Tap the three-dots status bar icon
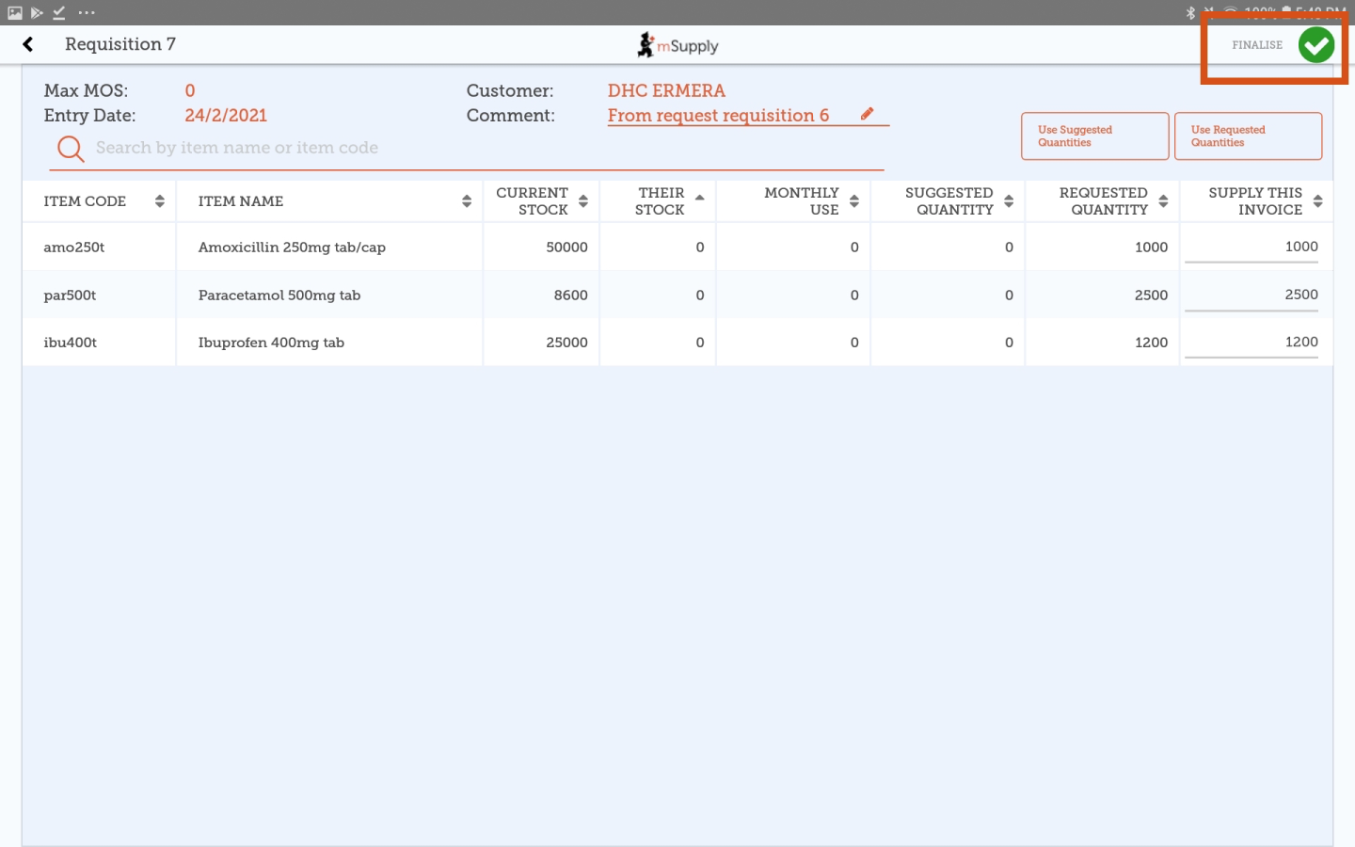This screenshot has height=847, width=1355. (x=87, y=12)
